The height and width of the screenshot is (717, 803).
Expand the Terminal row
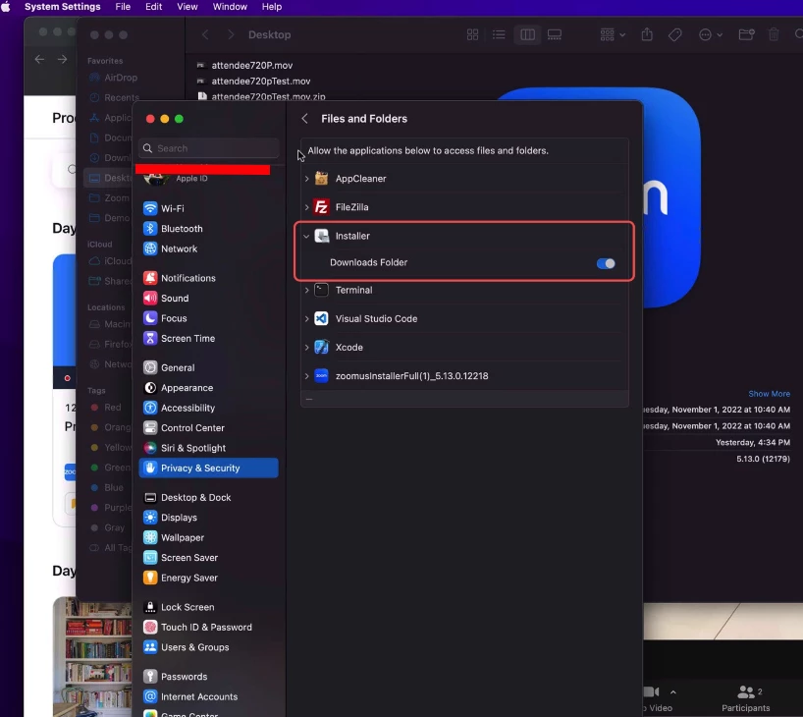click(306, 290)
